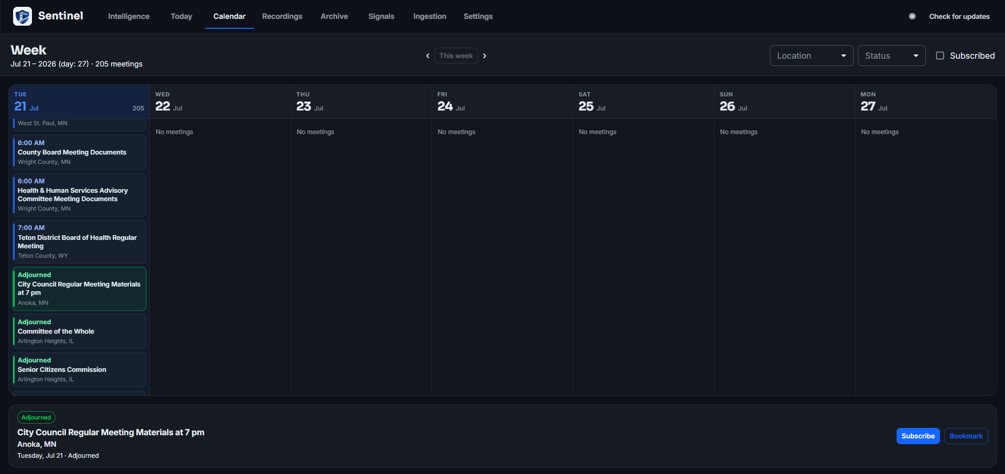Open Teton District Board of Health meeting
1005x474 pixels.
point(79,241)
